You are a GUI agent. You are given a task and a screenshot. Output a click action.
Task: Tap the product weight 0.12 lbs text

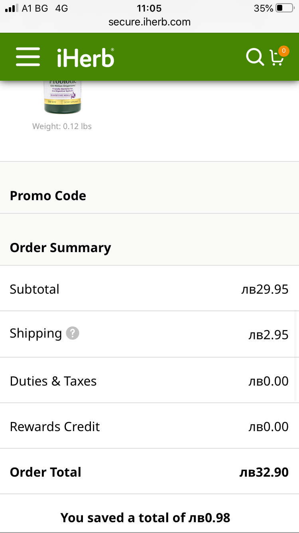62,126
